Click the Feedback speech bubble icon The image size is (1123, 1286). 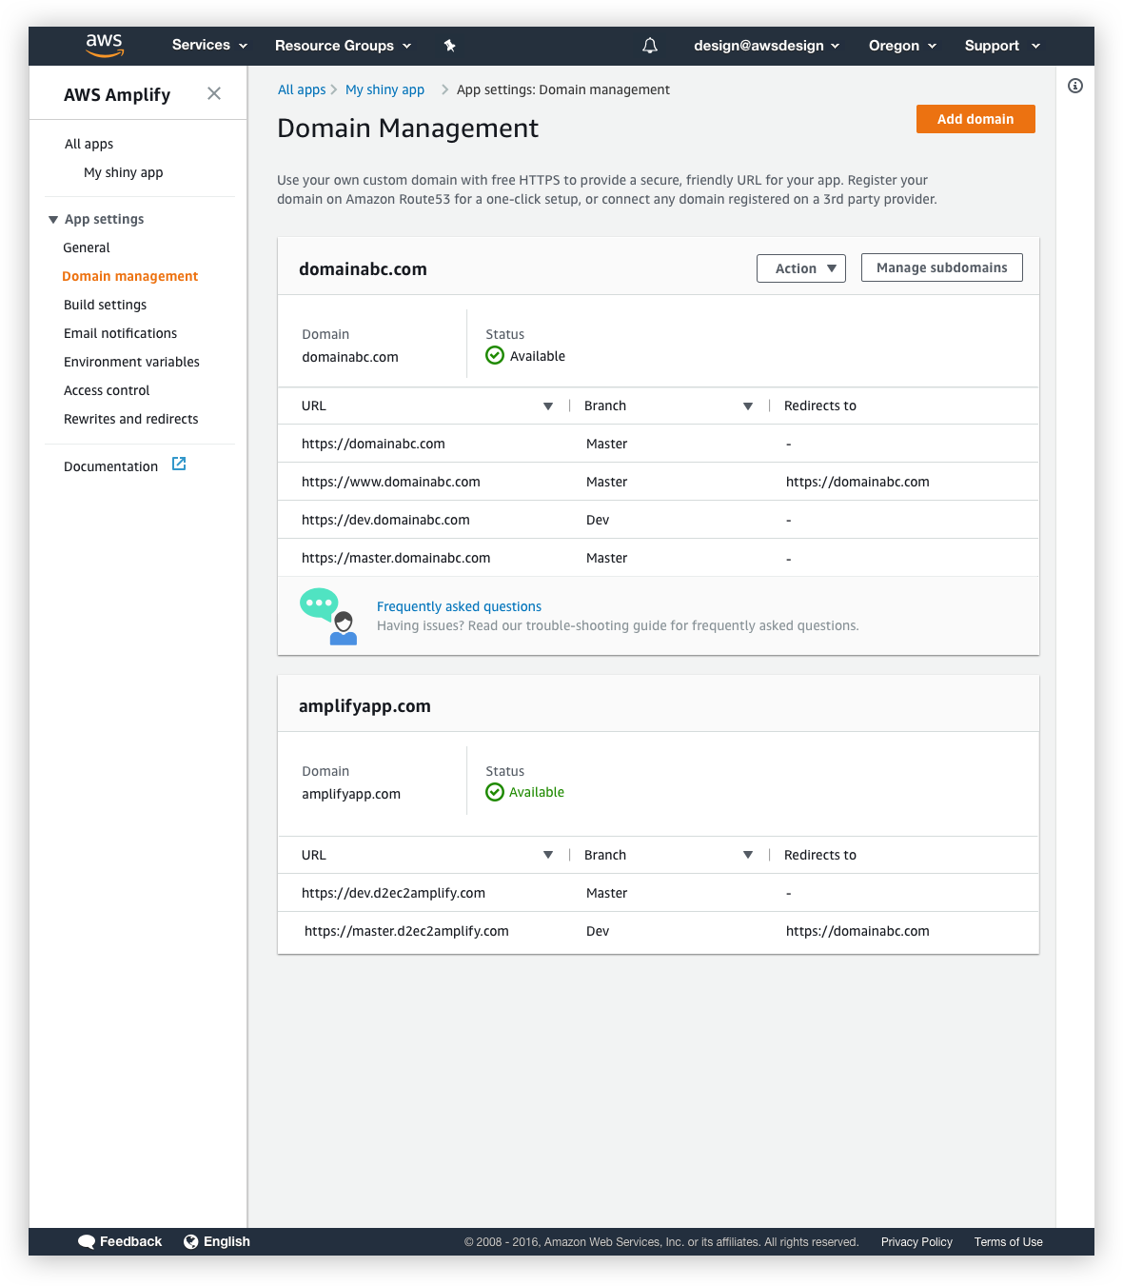click(87, 1241)
